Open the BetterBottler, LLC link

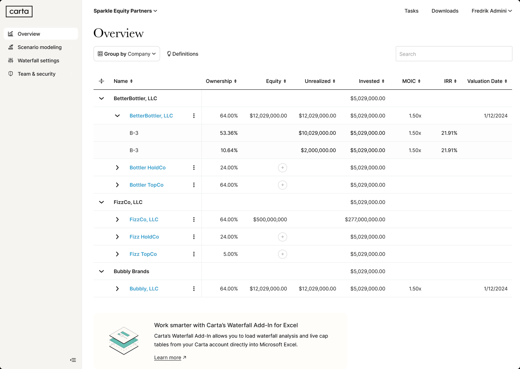[151, 116]
